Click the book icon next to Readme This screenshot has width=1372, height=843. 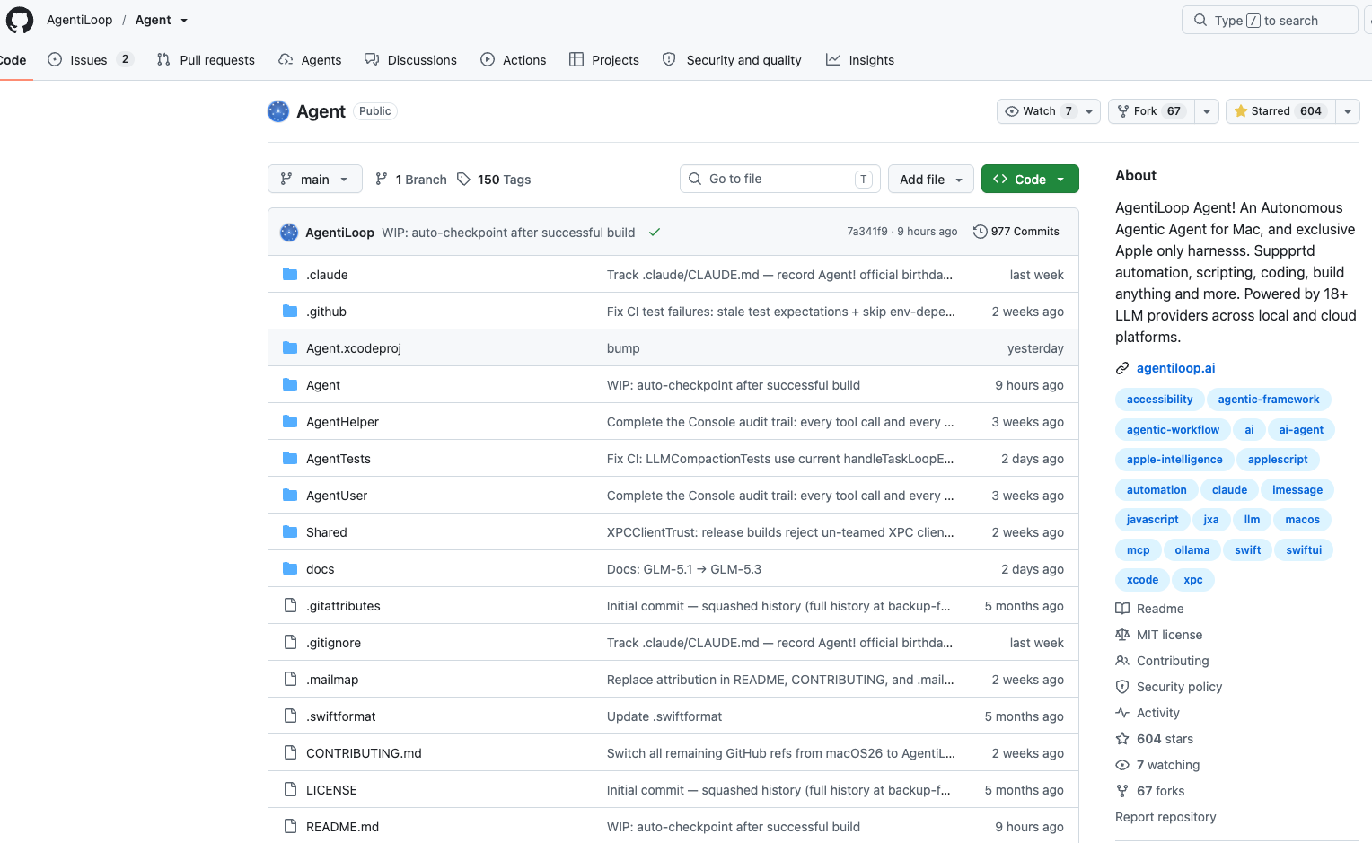(1122, 609)
